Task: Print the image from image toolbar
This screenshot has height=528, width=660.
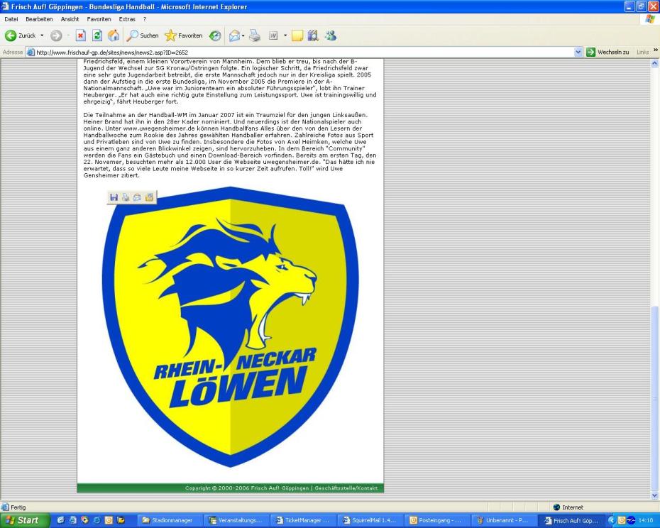Action: [x=126, y=197]
